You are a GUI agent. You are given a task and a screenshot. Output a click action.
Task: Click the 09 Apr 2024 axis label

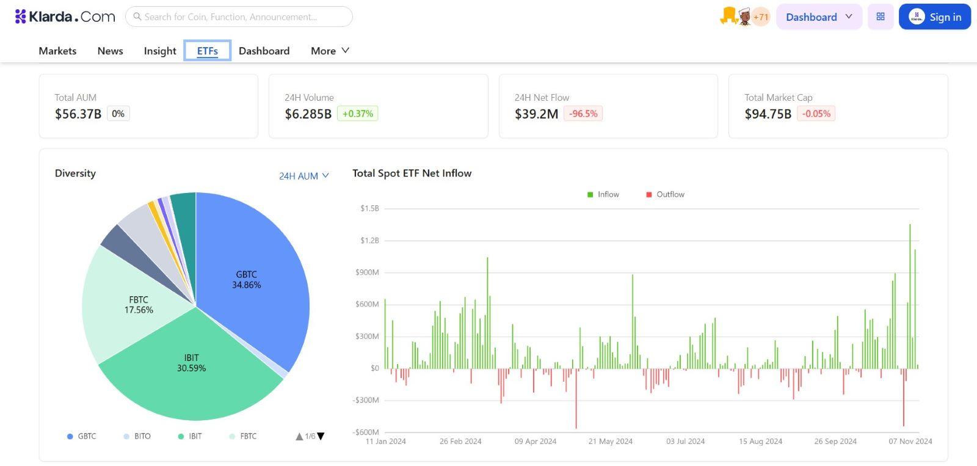coord(536,441)
